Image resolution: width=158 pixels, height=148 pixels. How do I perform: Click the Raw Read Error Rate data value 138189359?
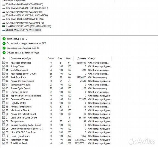81,63
